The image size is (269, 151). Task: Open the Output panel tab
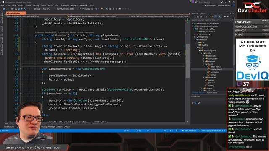[67, 127]
